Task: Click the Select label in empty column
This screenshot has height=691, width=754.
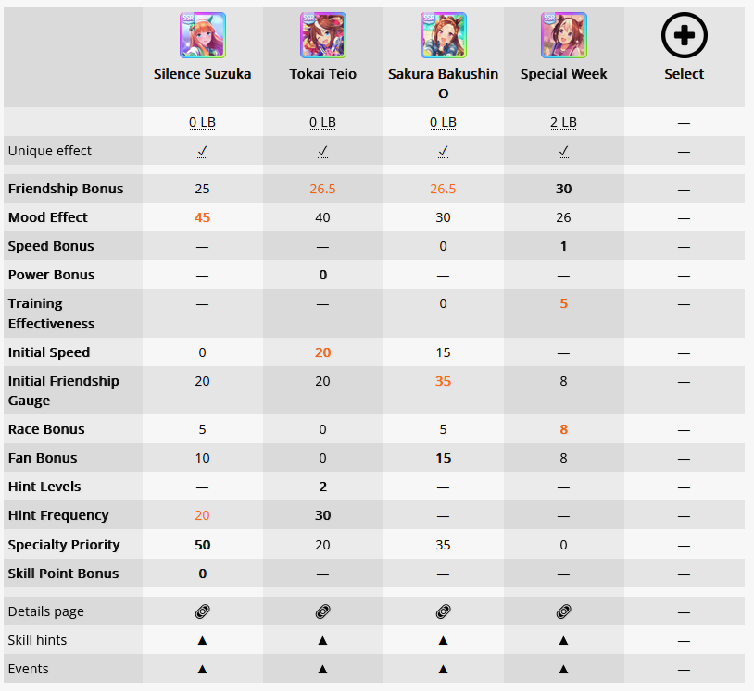Action: pyautogui.click(x=684, y=74)
